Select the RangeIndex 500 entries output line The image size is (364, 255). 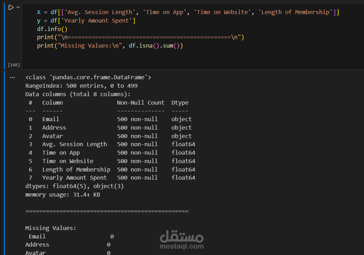pyautogui.click(x=81, y=86)
